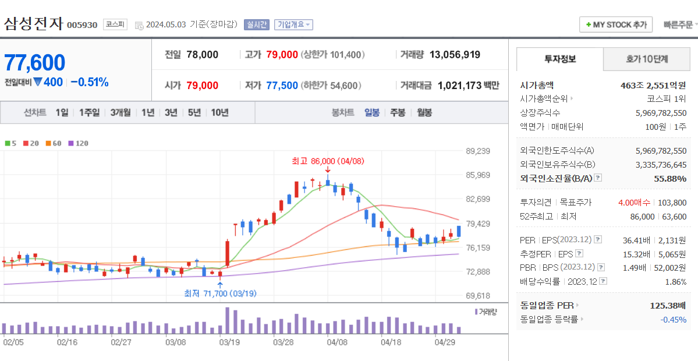
Task: Click the help icon beside 배당수익률 2023.12
Action: (603, 281)
